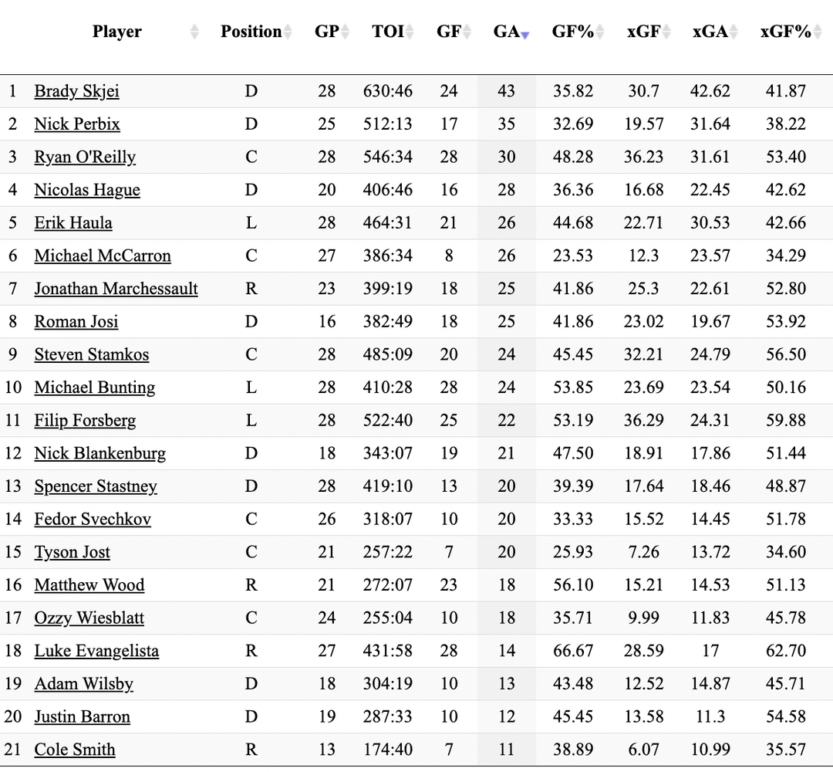This screenshot has width=833, height=772.
Task: Sort the table by goals for (GF)
Action: pyautogui.click(x=449, y=32)
